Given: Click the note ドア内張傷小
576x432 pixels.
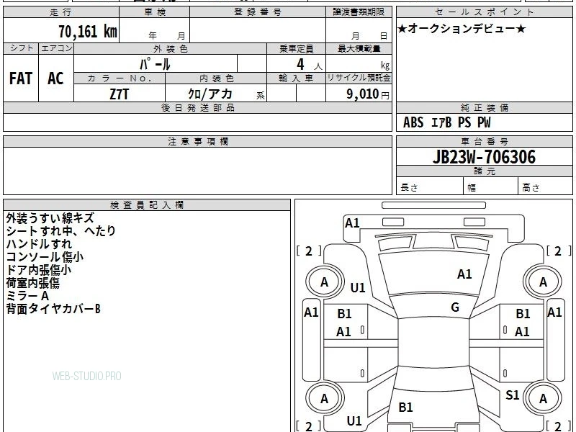Looking at the screenshot, I should click(x=39, y=270).
